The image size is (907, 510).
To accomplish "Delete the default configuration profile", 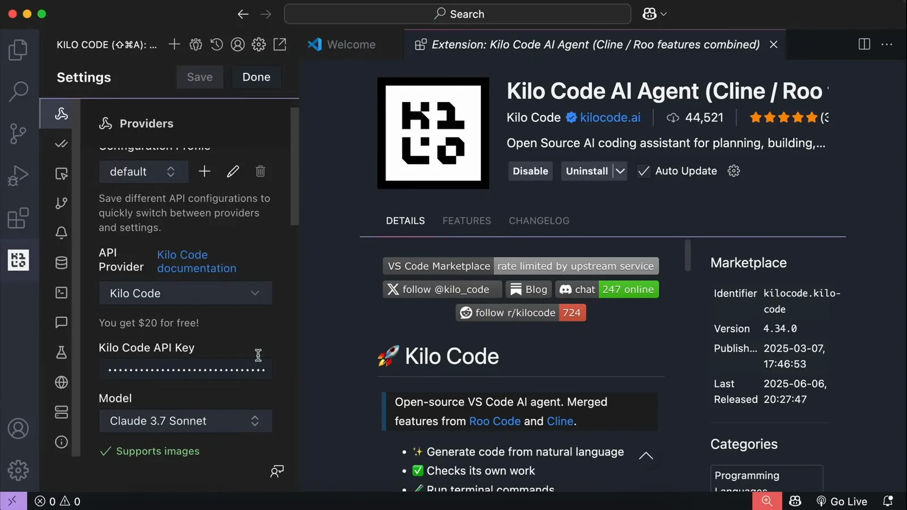I will coord(260,171).
